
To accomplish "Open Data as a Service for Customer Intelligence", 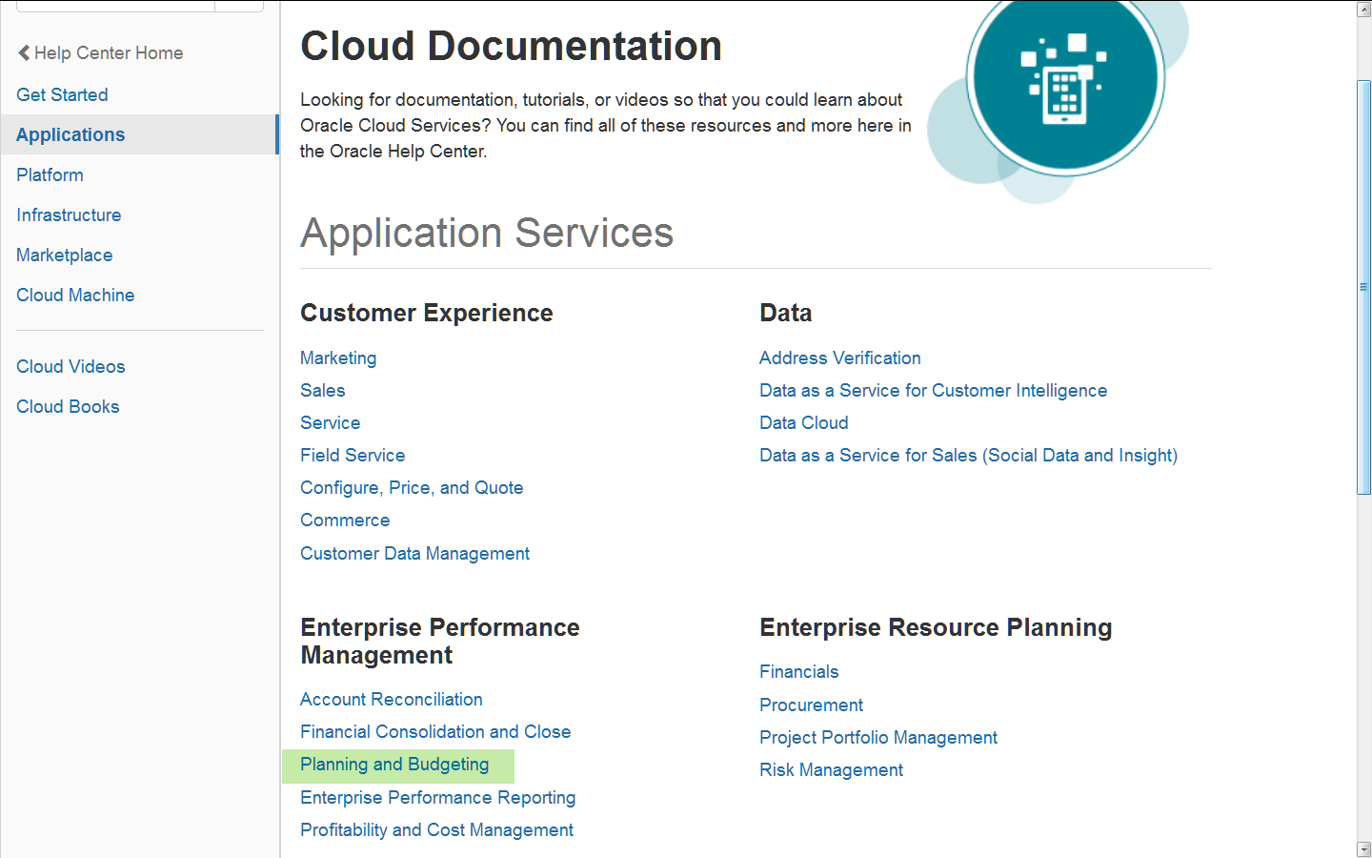I will click(933, 390).
